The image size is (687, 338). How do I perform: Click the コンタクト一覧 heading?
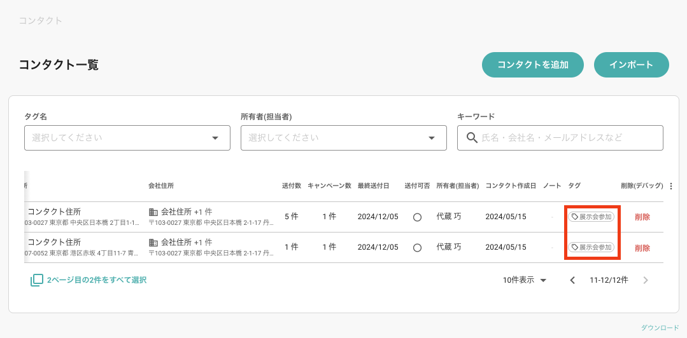click(59, 65)
